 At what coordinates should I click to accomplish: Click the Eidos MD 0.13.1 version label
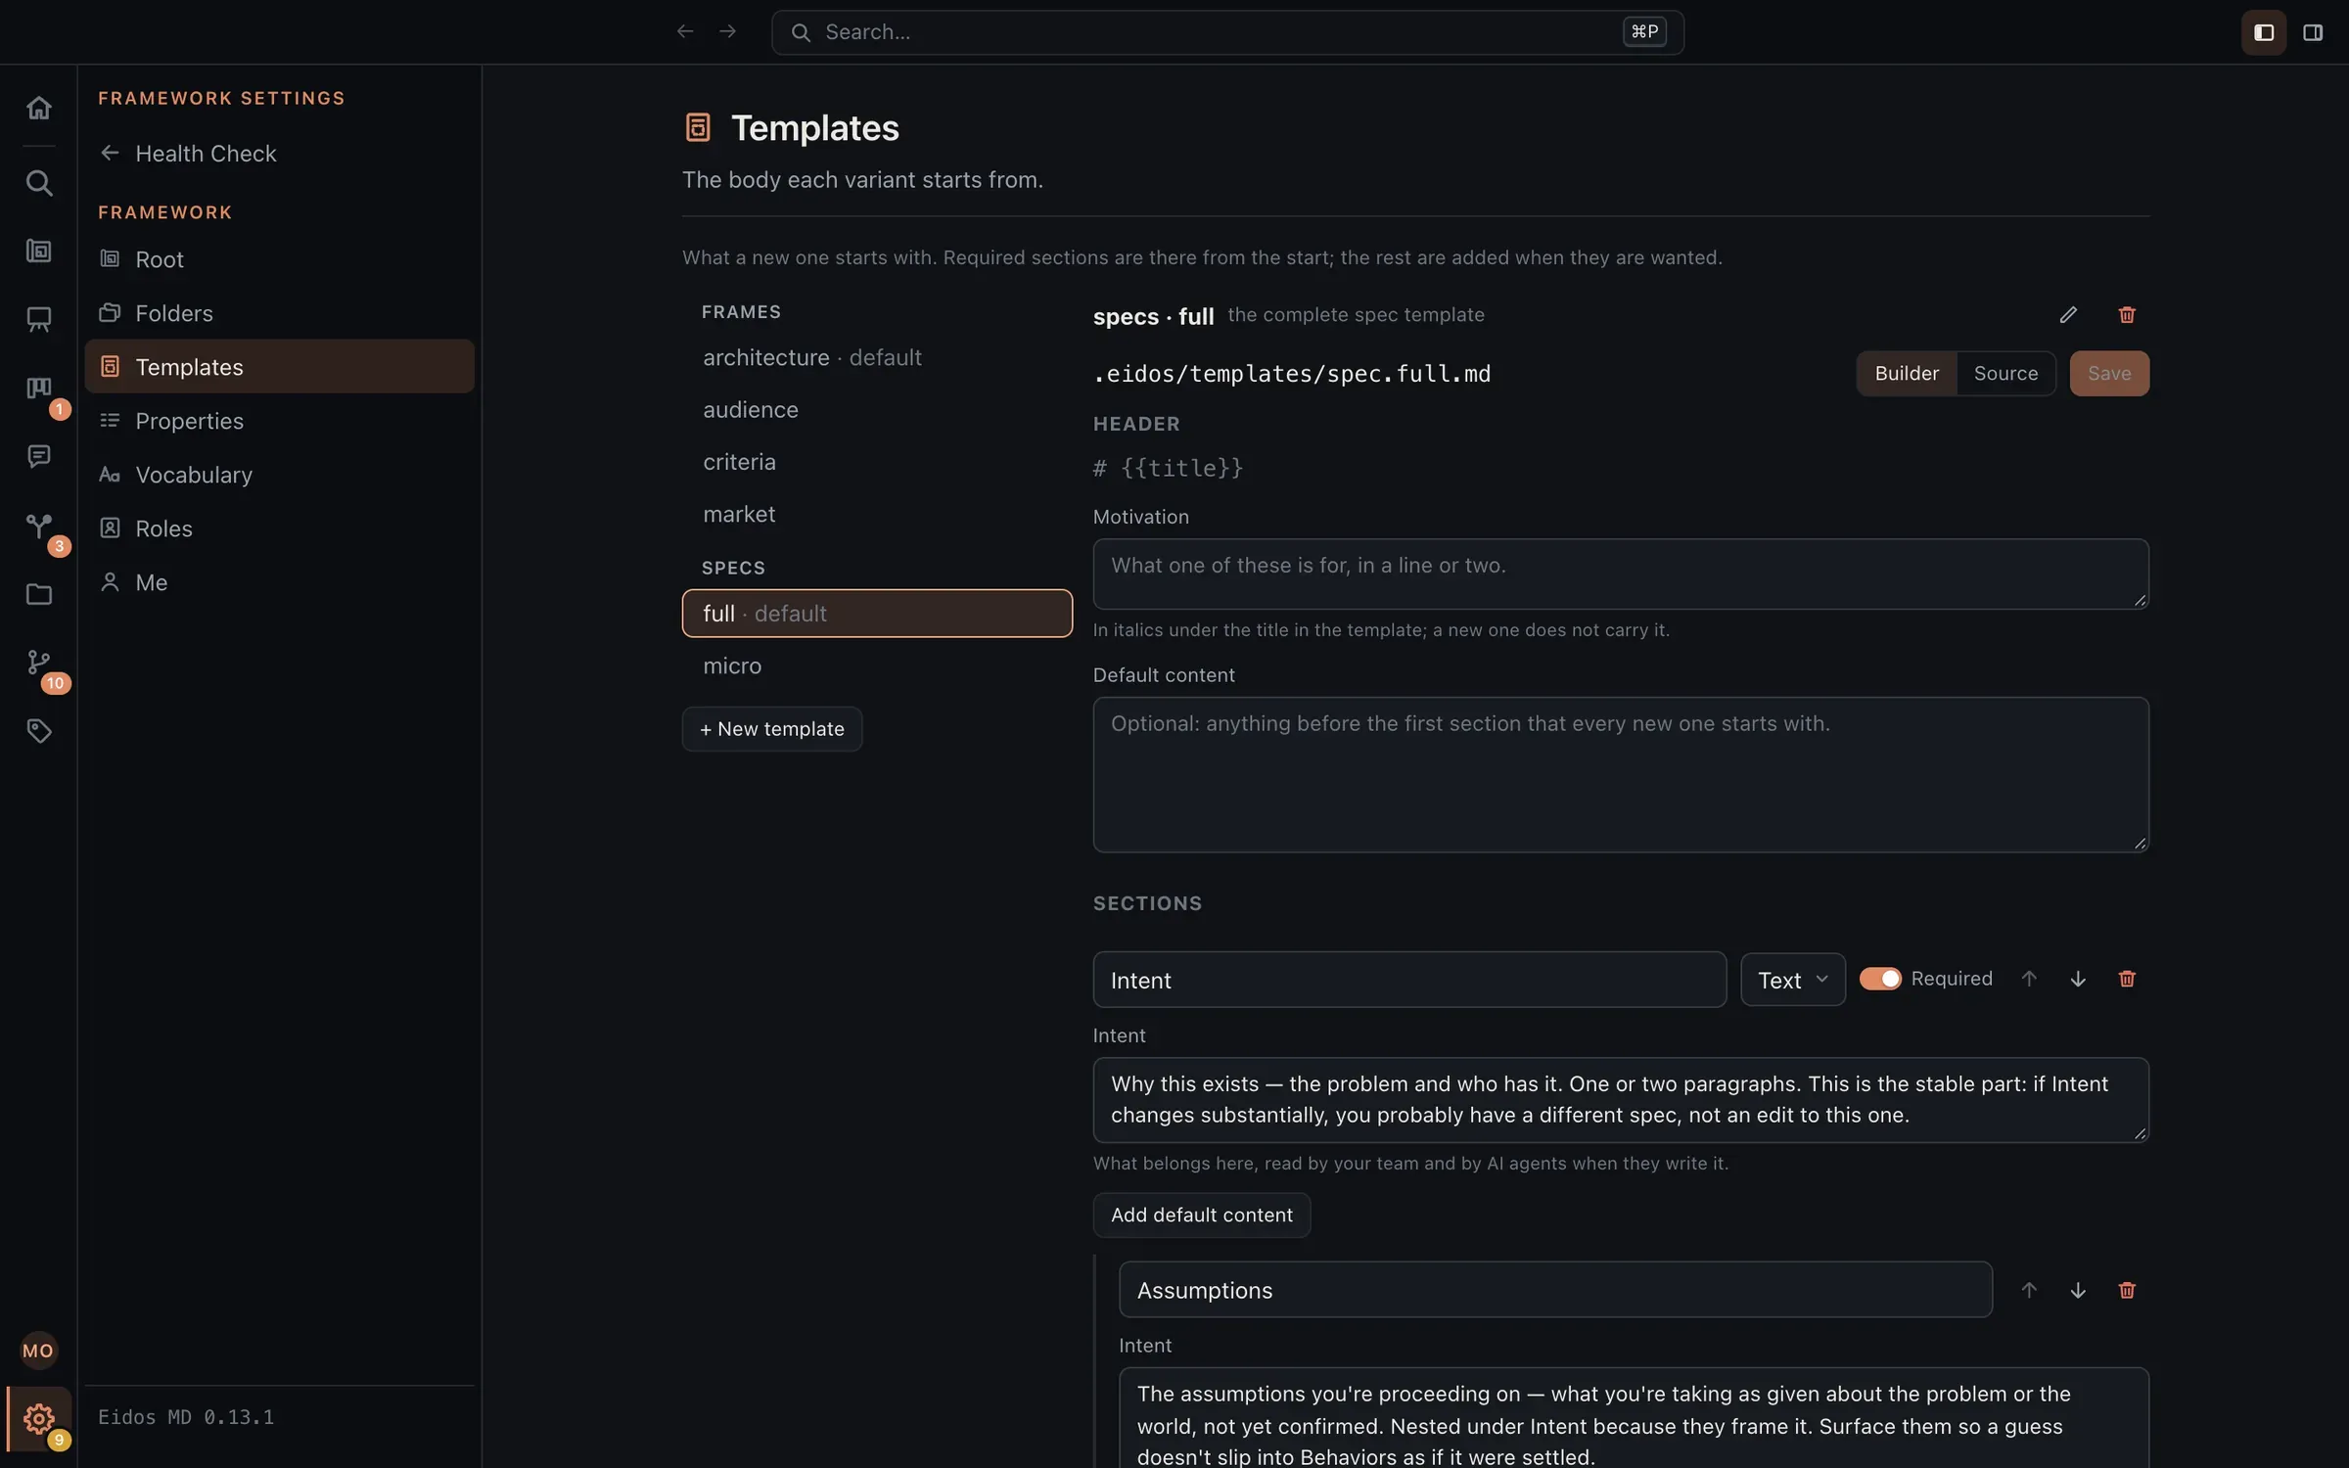coord(186,1417)
